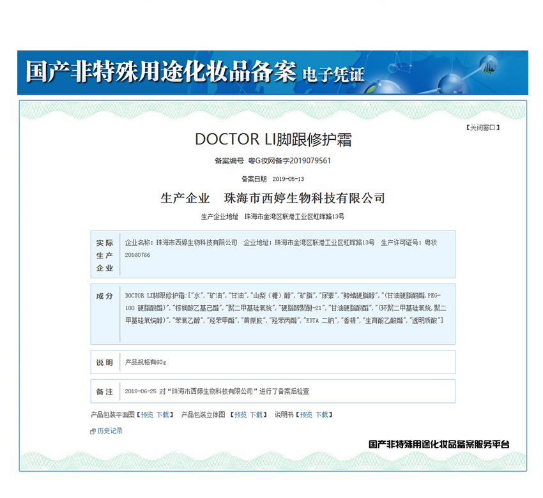Click the manufacturer name 珠海市西婷生物科技有限公司 heading
Viewport: 543px width, 498px height.
[x=304, y=198]
